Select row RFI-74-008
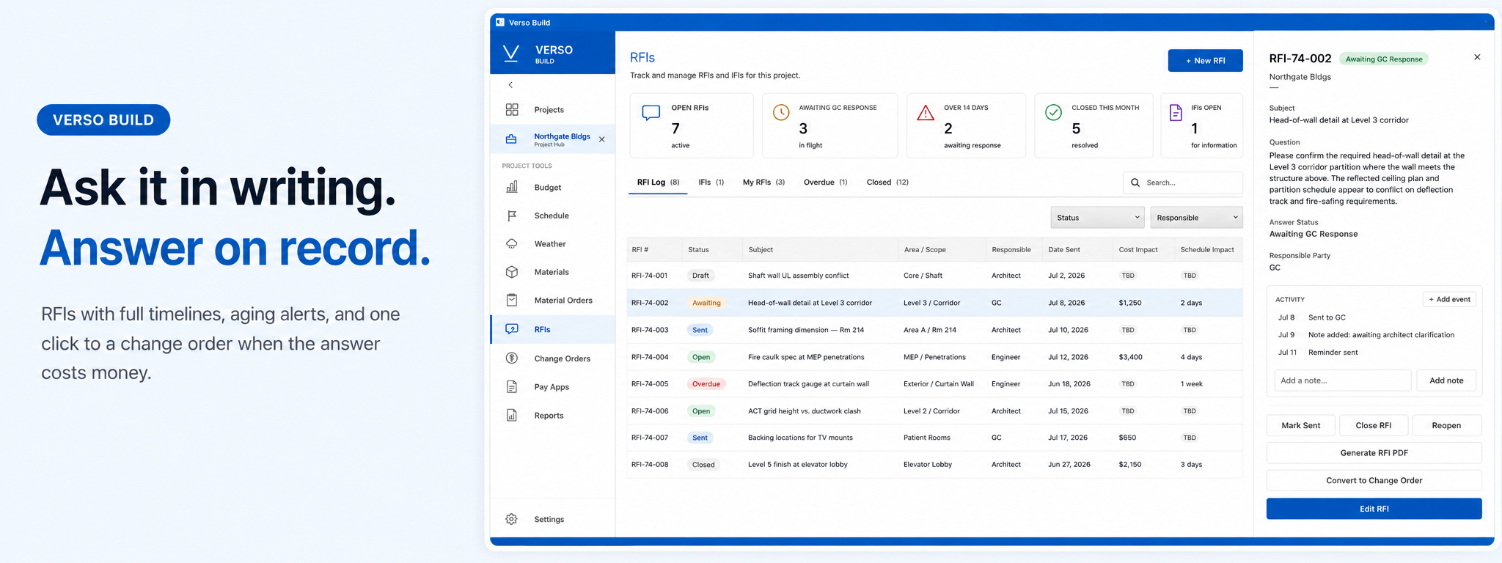This screenshot has height=563, width=1502. 934,465
